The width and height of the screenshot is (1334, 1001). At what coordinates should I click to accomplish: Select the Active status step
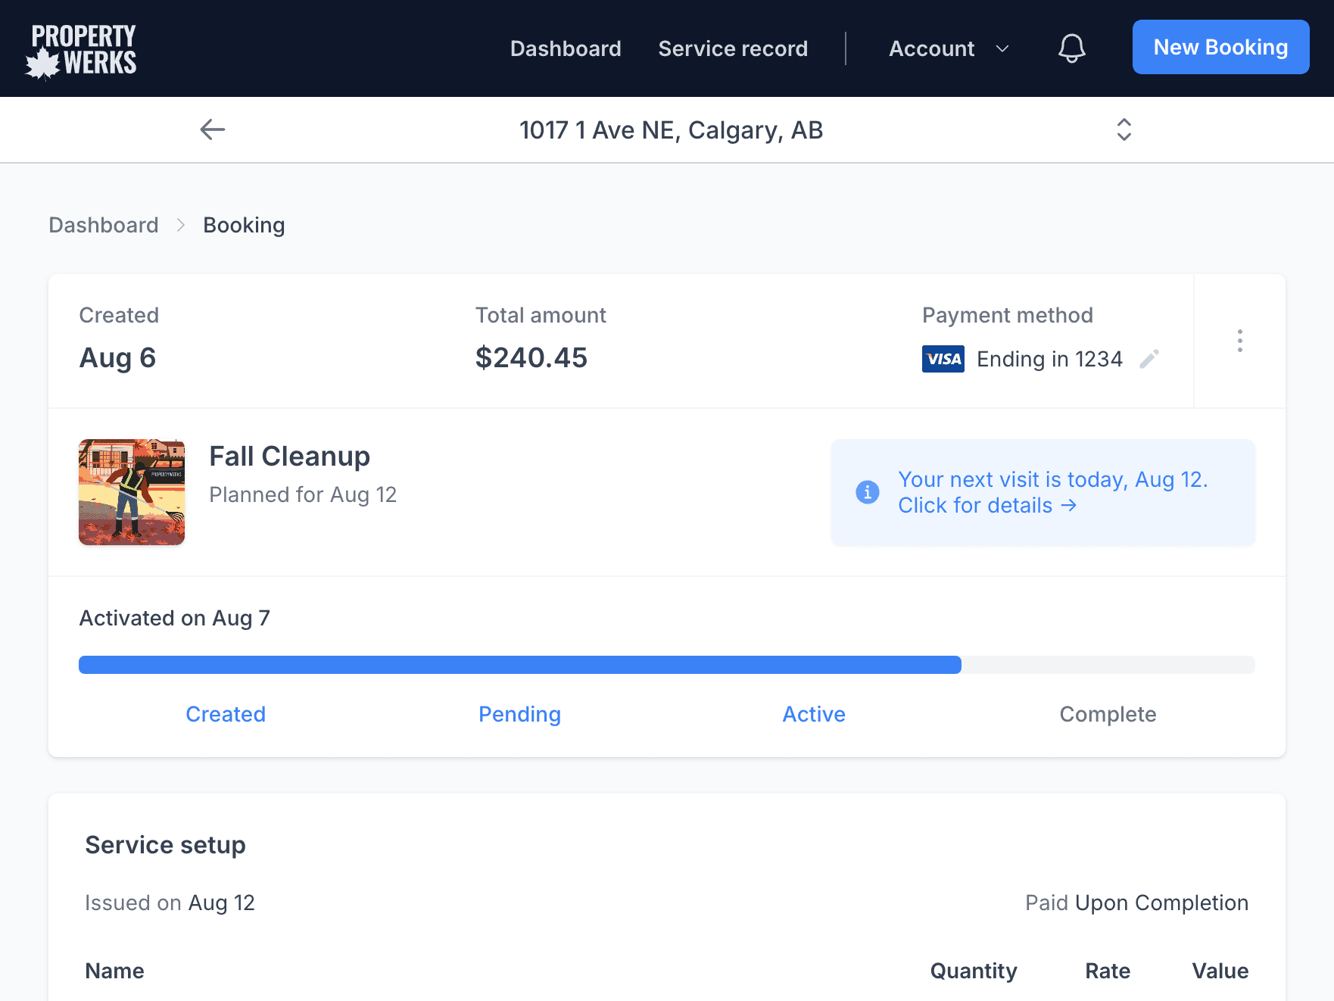point(814,714)
